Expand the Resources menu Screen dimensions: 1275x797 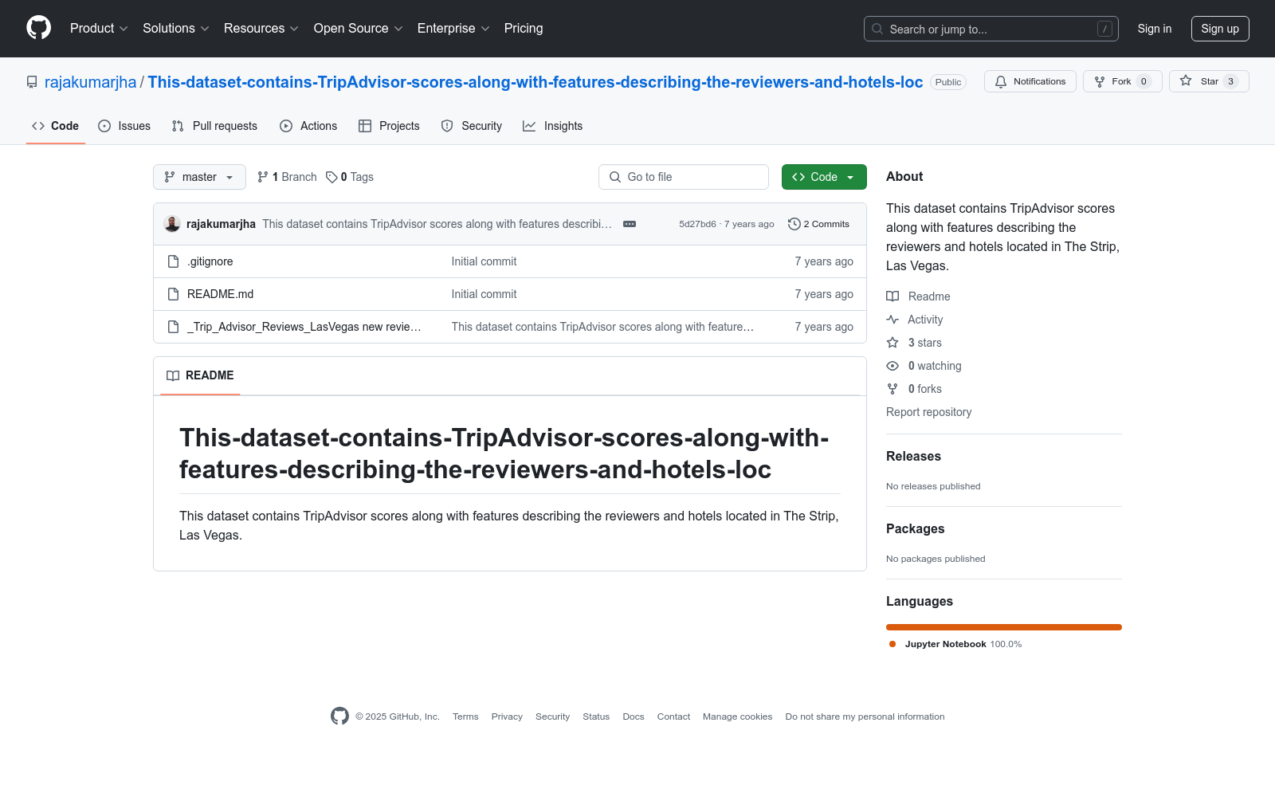pos(261,29)
